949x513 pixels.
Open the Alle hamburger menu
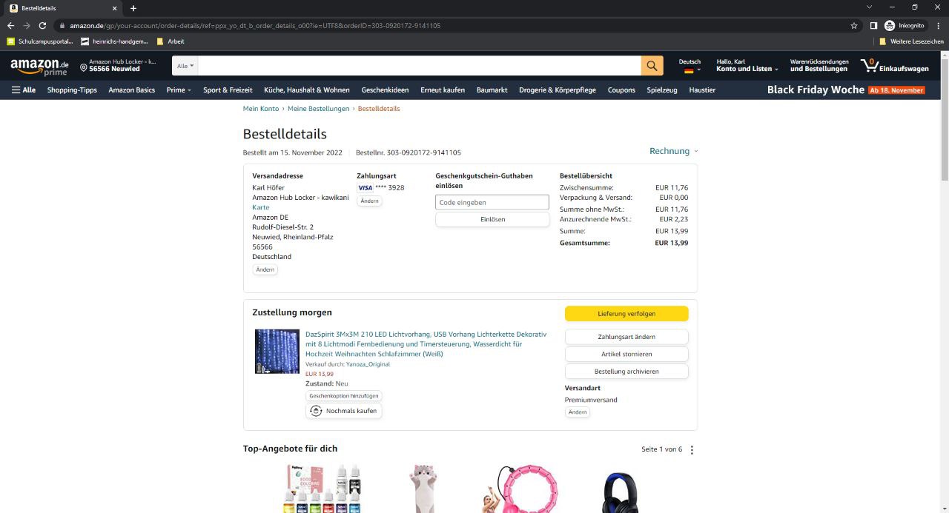pyautogui.click(x=24, y=90)
